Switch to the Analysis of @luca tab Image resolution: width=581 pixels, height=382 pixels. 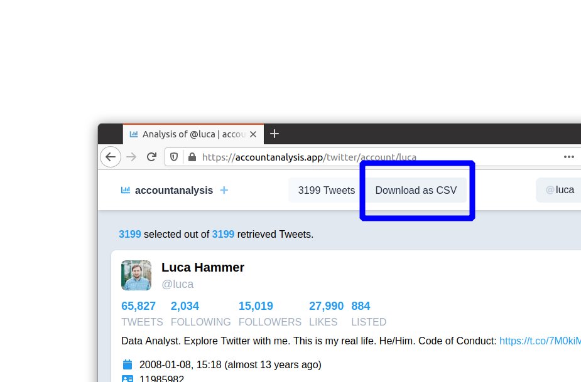188,134
